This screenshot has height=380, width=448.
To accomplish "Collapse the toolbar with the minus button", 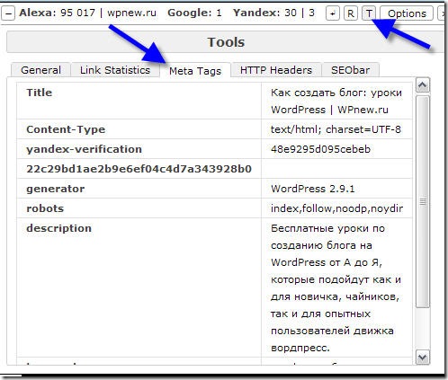I will click(9, 13).
